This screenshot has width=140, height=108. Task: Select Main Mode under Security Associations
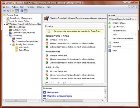point(24,47)
